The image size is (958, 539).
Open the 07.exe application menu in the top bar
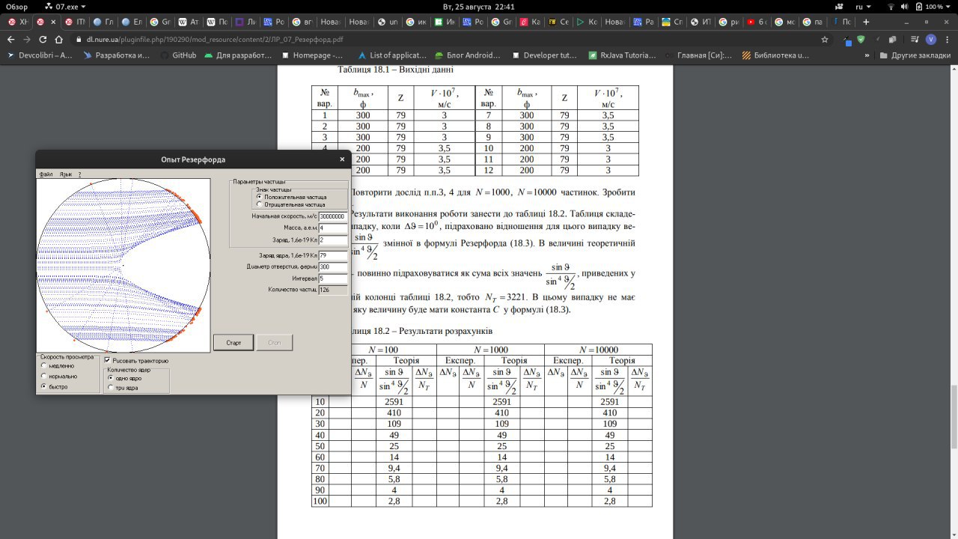[65, 6]
